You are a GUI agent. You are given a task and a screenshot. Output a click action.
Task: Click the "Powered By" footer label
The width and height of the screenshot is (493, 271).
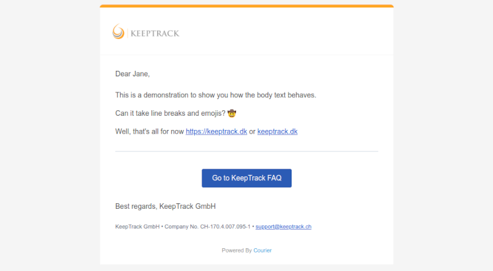click(x=237, y=251)
